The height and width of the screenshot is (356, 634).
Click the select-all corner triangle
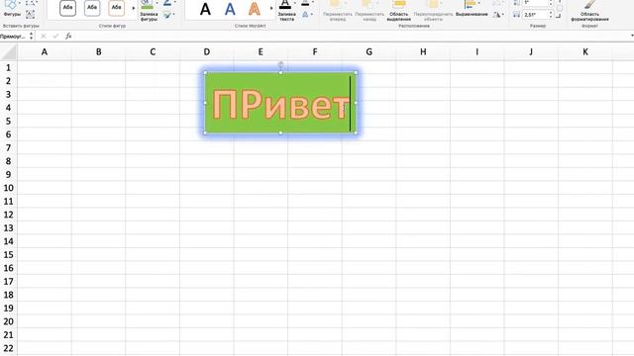[x=9, y=52]
